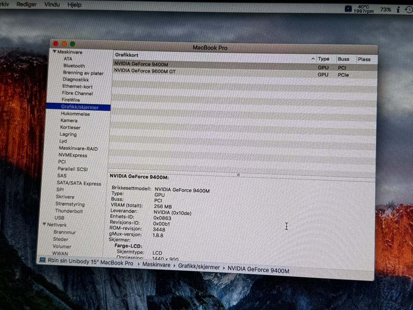413x310 pixels.
Task: Select Bluetooth in the sidebar
Action: pos(74,65)
